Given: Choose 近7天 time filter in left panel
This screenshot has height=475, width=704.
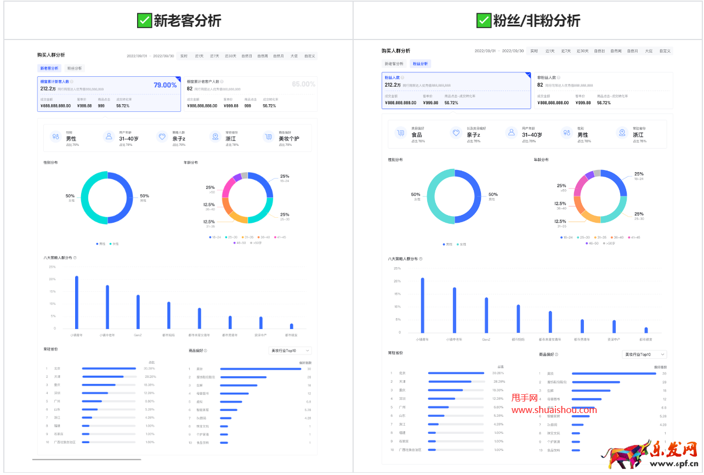Looking at the screenshot, I should click(214, 56).
